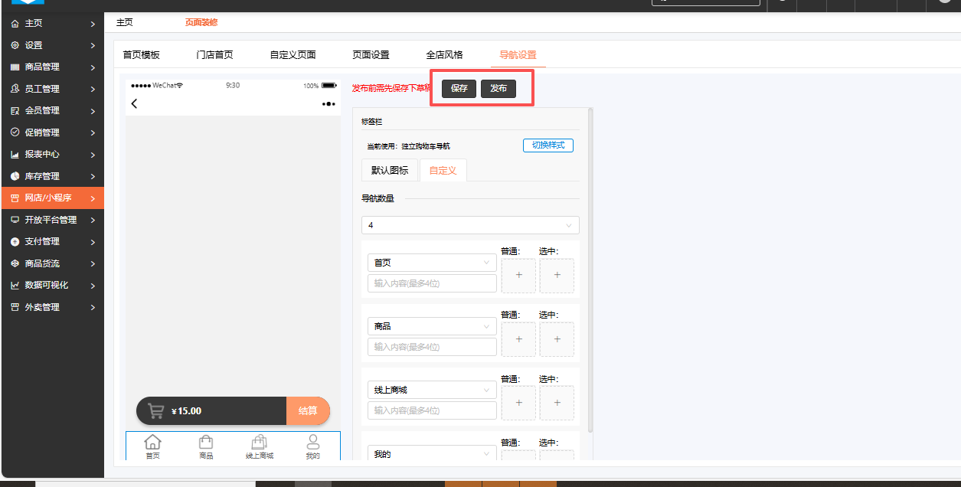Open the 导航数量 dropdown showing 4
This screenshot has width=961, height=487.
(470, 225)
